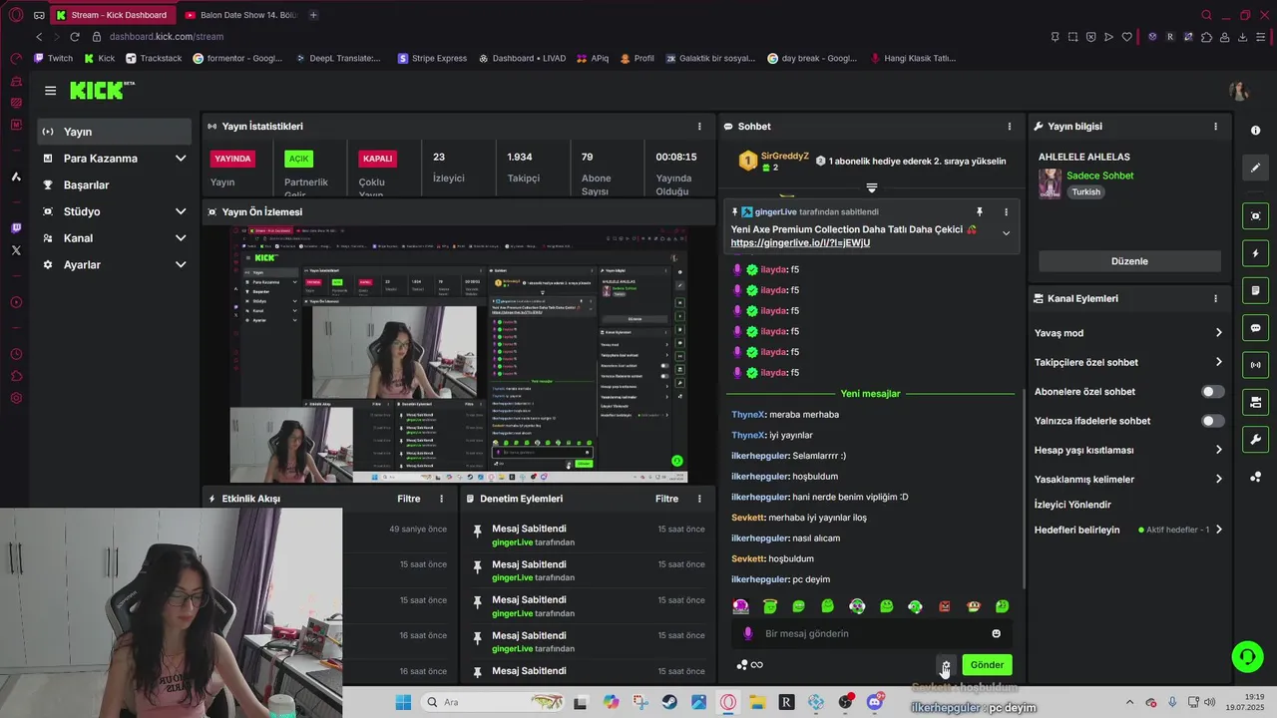1277x718 pixels.
Task: Expand Ayarlar sidebar section
Action: (x=115, y=264)
